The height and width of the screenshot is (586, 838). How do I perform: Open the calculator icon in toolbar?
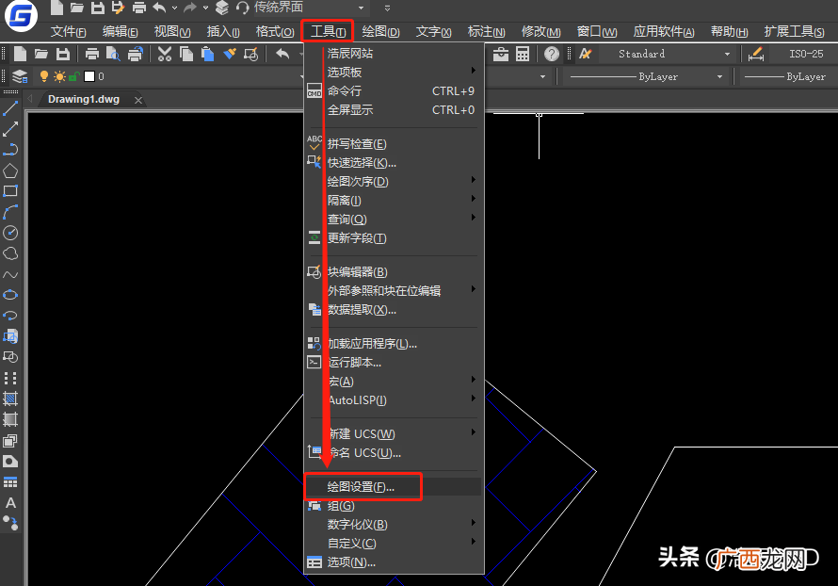tap(523, 54)
